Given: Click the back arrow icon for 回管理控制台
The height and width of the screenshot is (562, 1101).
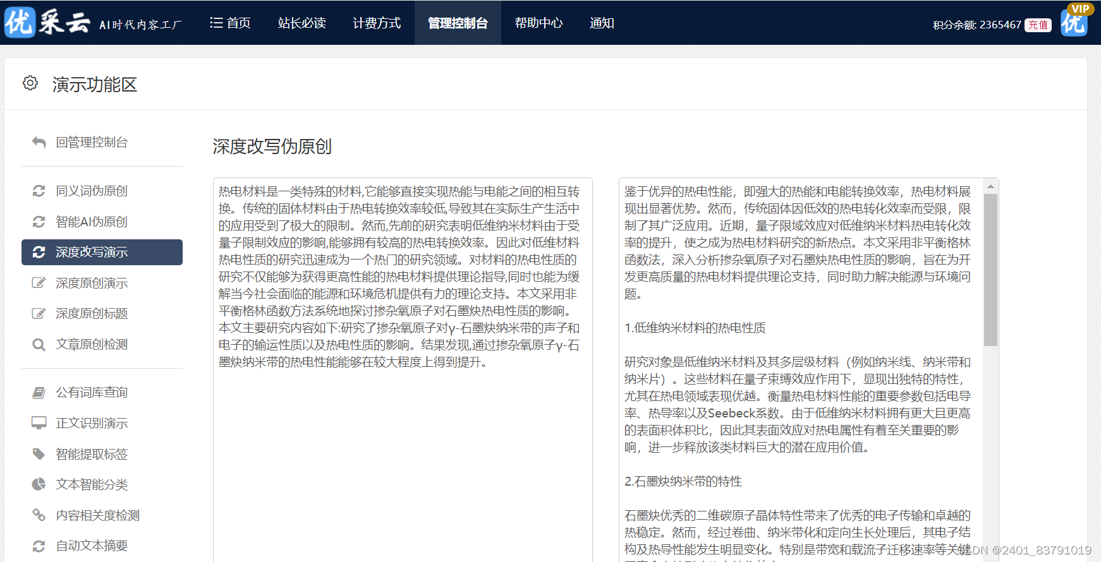Looking at the screenshot, I should pyautogui.click(x=39, y=143).
